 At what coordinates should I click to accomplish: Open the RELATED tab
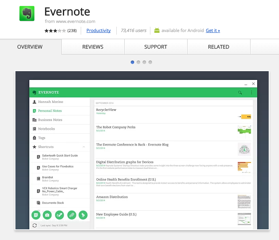[x=219, y=47]
